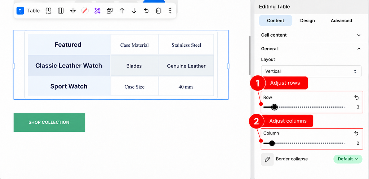Move table up with arrow icon

(122, 10)
